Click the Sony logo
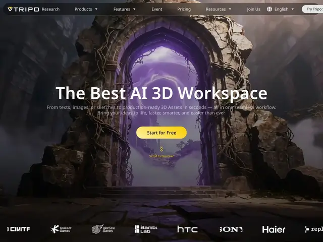Screen dimensions: 323x242 (231, 229)
